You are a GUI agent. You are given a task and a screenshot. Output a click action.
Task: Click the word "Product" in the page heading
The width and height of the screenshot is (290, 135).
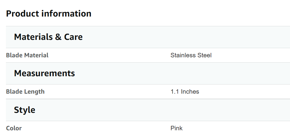(x=23, y=14)
